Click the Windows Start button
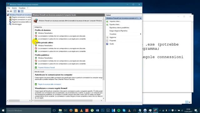Image resolution: width=200 pixels, height=113 pixels. coord(3,110)
